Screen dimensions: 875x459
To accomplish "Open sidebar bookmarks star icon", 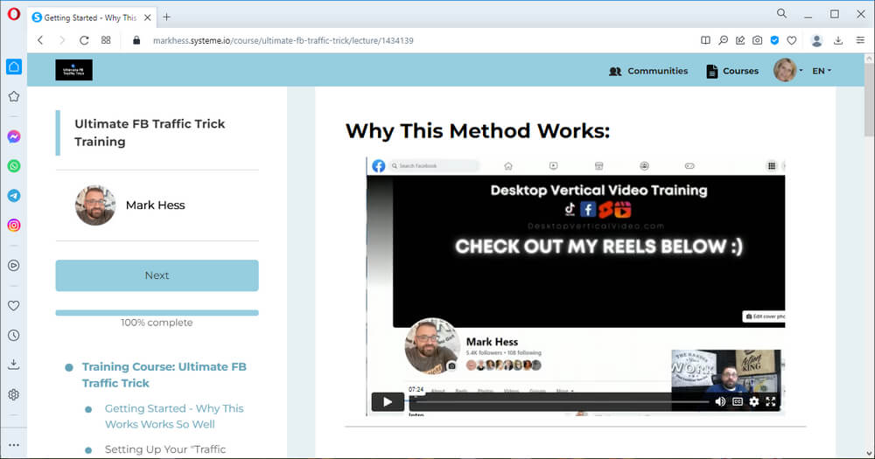I will pos(14,96).
